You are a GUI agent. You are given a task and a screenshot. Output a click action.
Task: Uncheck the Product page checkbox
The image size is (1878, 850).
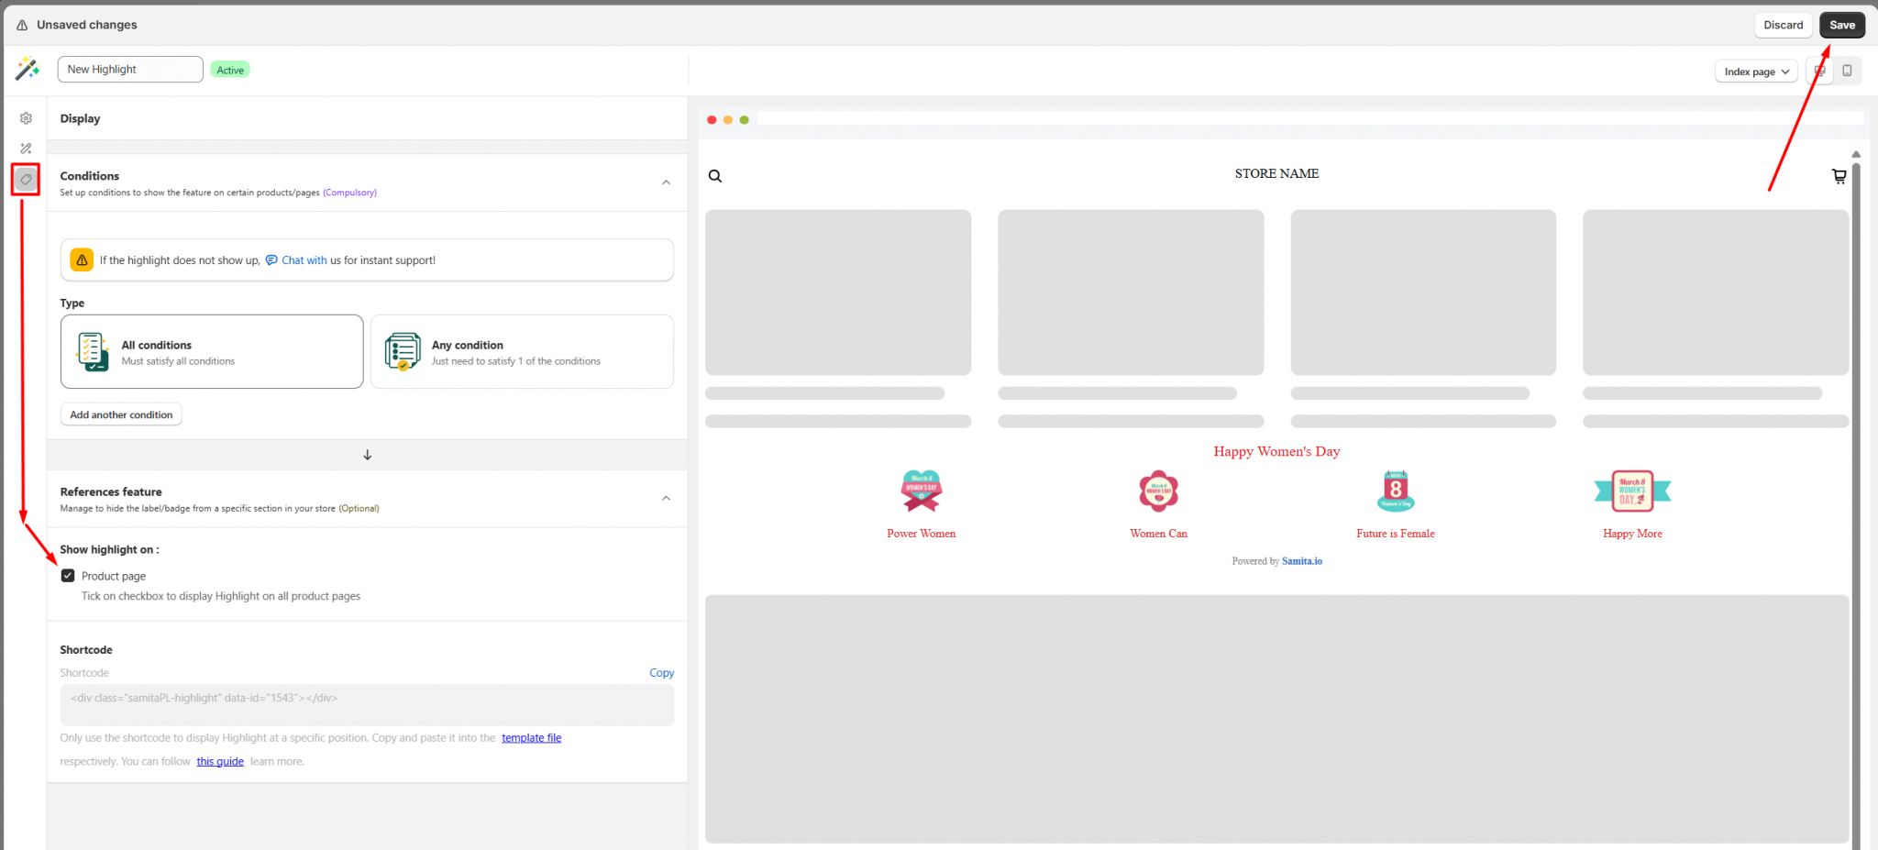(x=68, y=576)
